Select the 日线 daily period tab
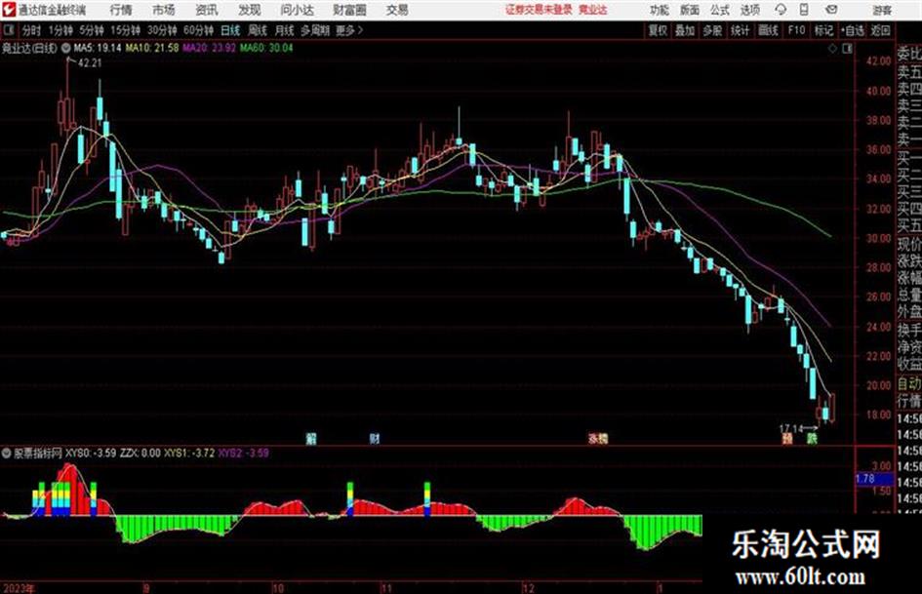Screen dimensions: 922x594 (x=230, y=30)
